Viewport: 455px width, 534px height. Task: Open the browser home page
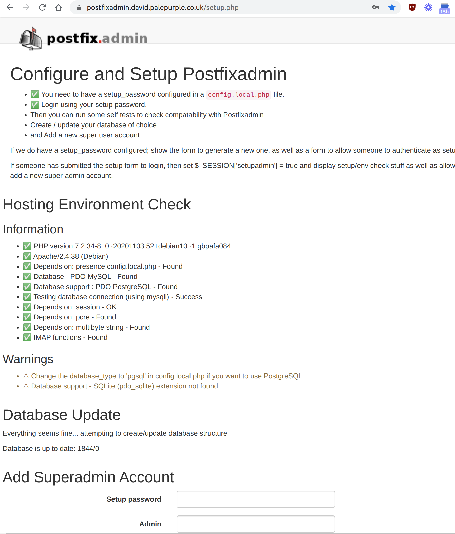pyautogui.click(x=59, y=7)
